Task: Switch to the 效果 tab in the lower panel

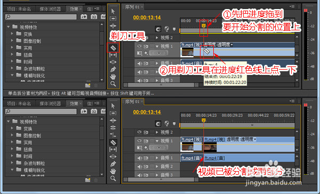Action: point(74,104)
